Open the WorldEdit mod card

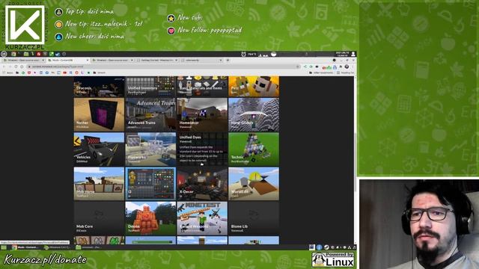254,184
